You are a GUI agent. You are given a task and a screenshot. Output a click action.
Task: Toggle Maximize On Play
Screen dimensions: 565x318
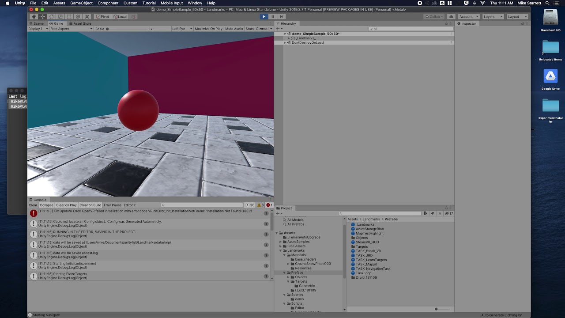pyautogui.click(x=208, y=29)
